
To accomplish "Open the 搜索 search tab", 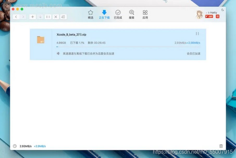I will (132, 15).
